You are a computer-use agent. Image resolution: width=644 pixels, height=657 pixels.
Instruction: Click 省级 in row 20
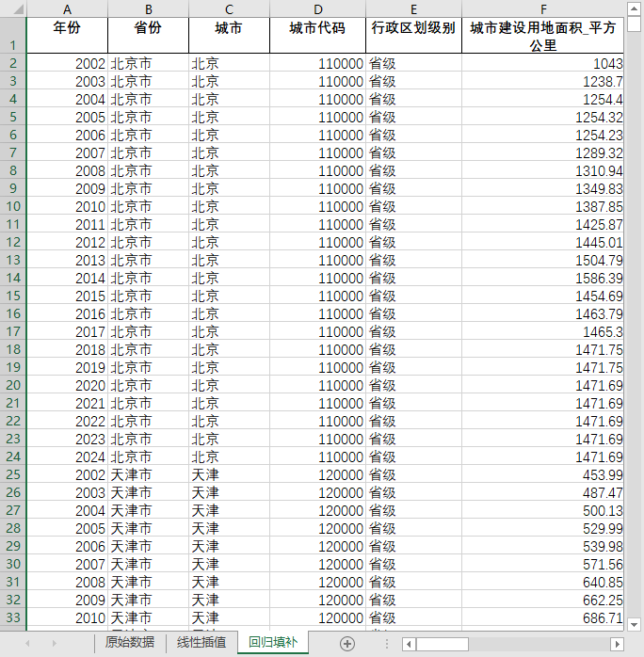click(x=413, y=385)
